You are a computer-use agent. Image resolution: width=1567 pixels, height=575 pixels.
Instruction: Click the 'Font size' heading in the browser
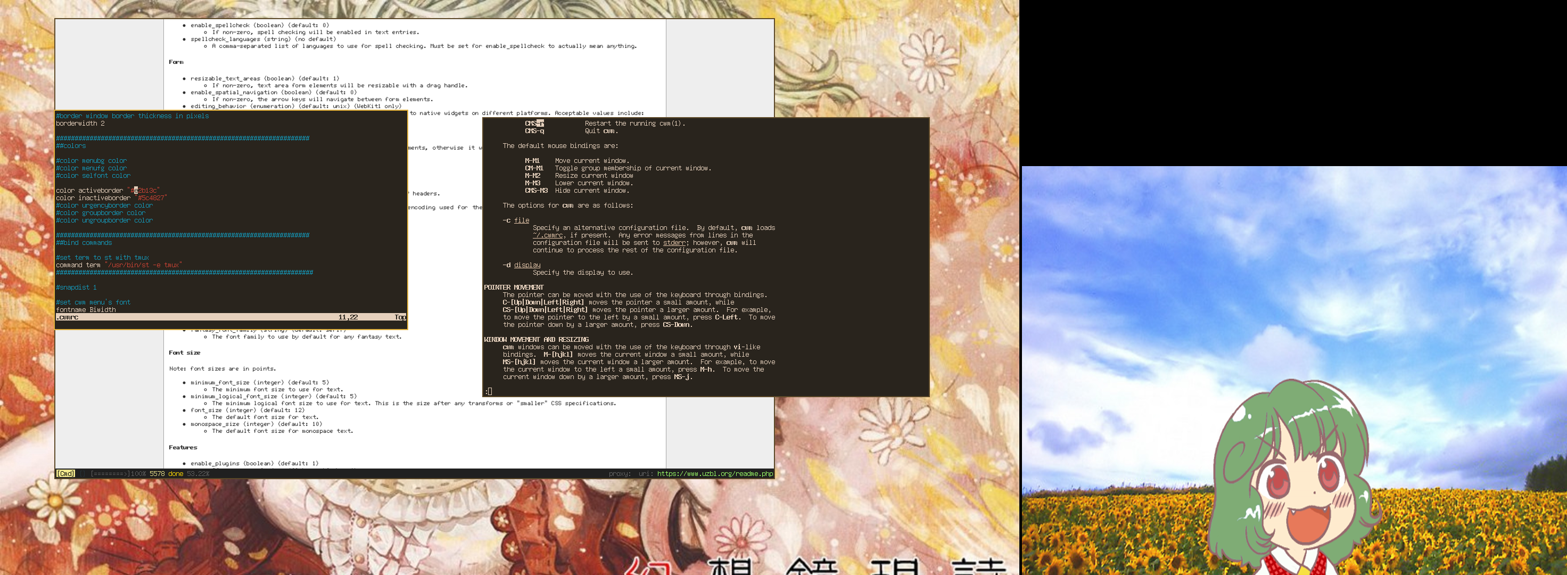tap(184, 352)
